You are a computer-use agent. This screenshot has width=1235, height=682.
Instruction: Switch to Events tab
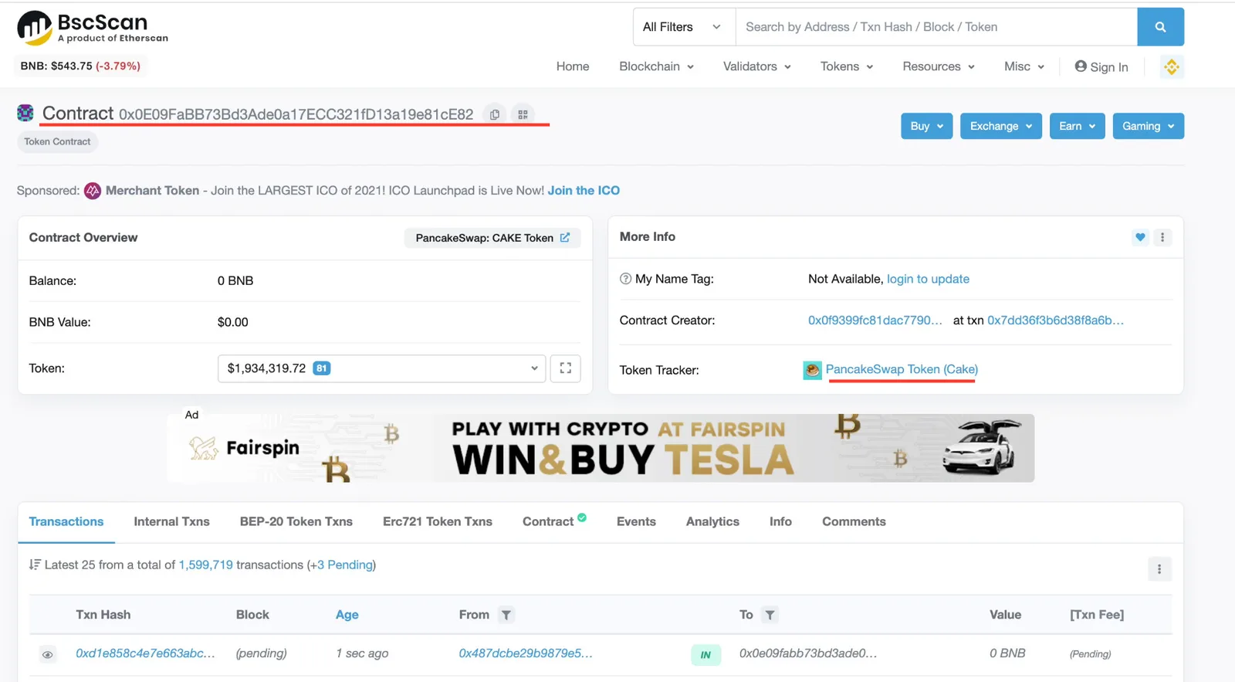pyautogui.click(x=636, y=522)
